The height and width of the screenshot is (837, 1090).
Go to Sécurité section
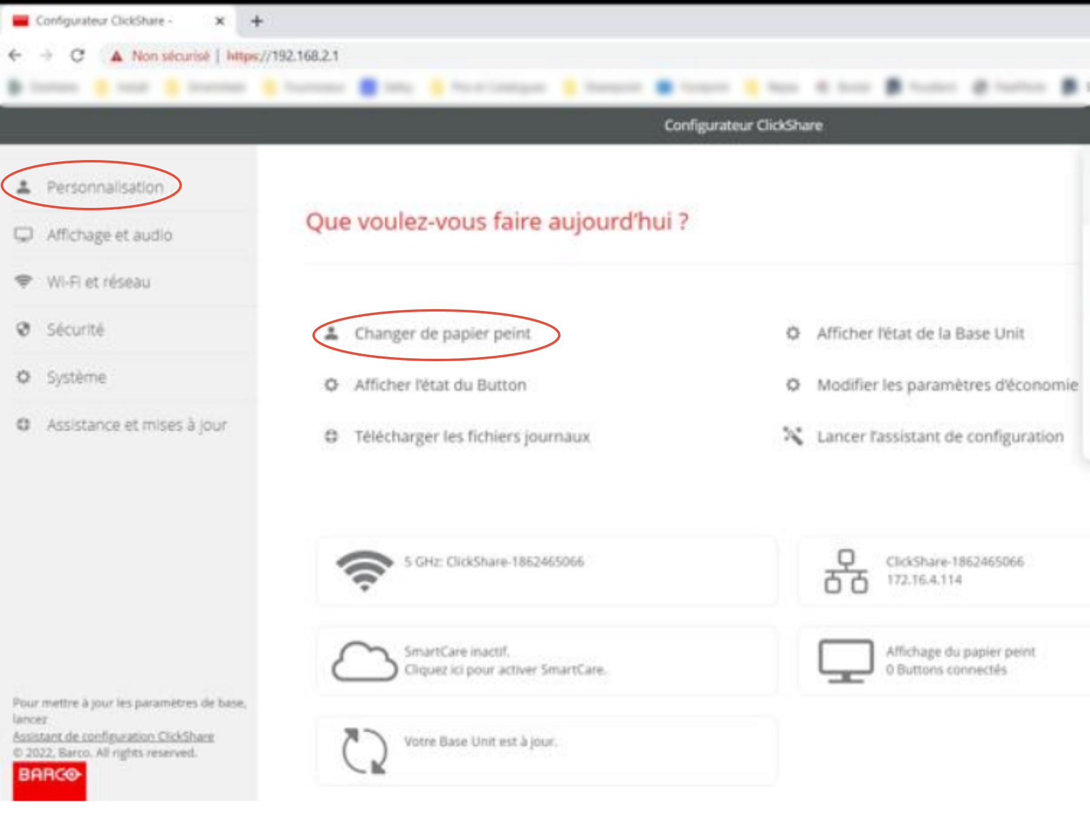75,329
